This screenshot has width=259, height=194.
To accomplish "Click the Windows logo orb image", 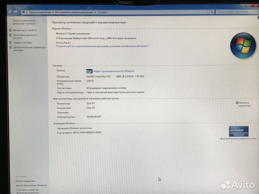I will click(243, 45).
